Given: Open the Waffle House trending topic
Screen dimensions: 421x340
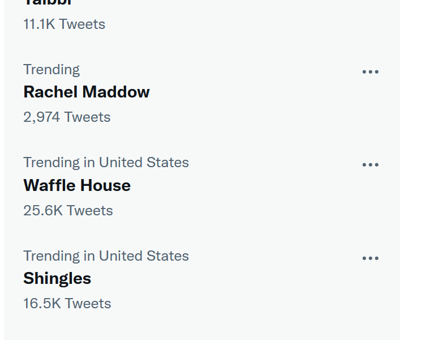Looking at the screenshot, I should [x=77, y=185].
